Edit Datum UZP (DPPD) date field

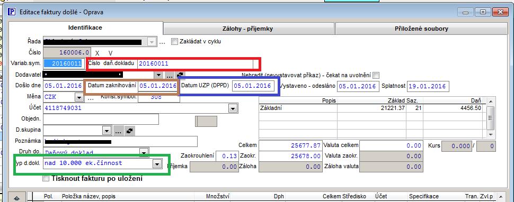(253, 86)
